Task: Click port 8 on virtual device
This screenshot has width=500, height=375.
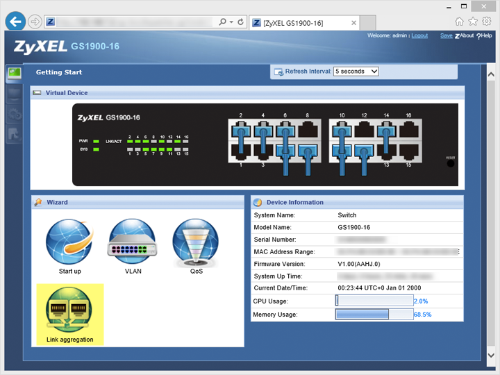Action: pos(308,131)
